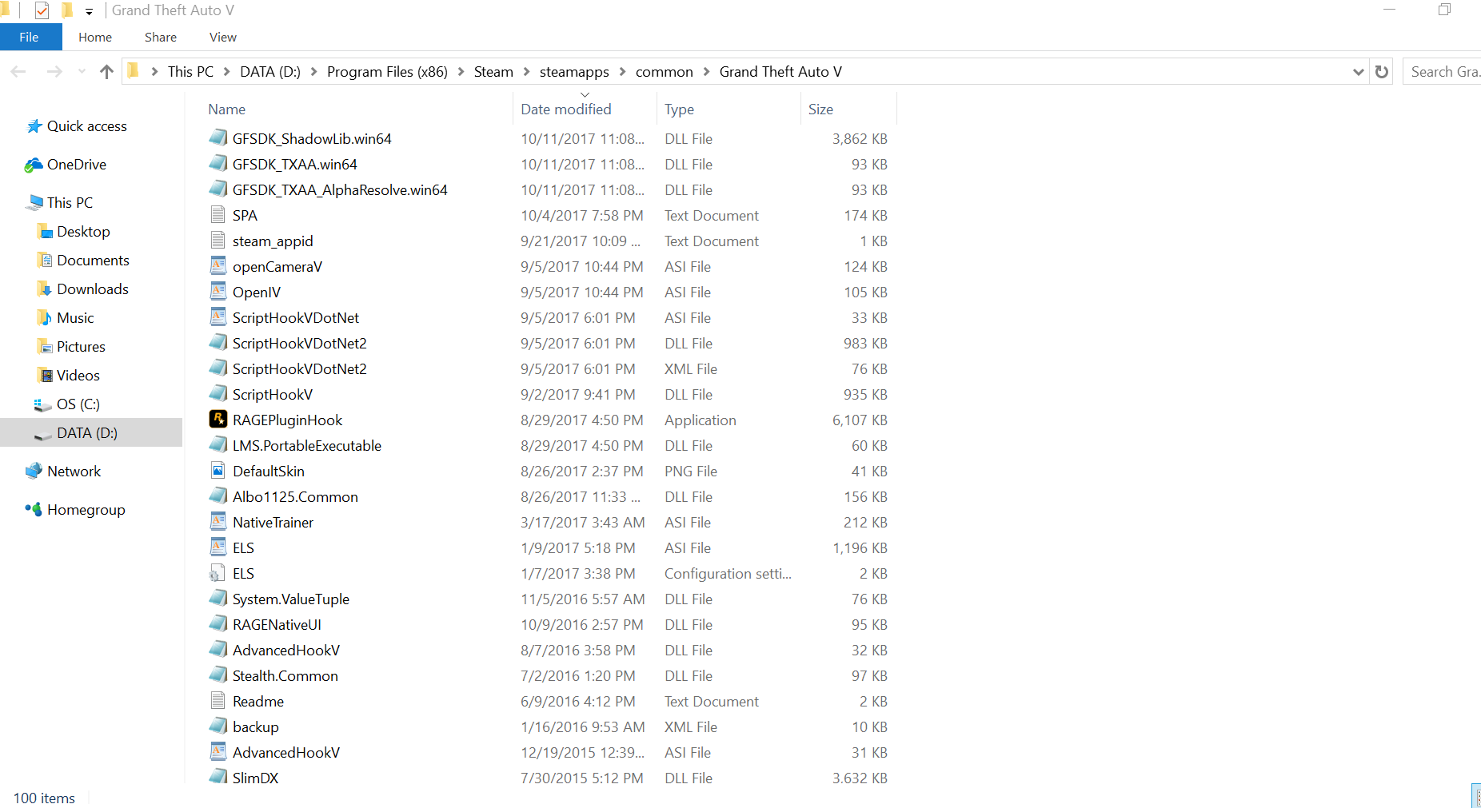This screenshot has height=808, width=1481.
Task: Switch to the Share ribbon tab
Action: pyautogui.click(x=161, y=37)
